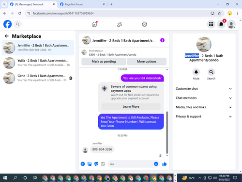Show hidden system tray icons
Screen dimensions: 242x182
coord(200,178)
